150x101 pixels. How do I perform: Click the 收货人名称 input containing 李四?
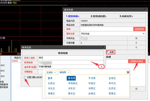point(71,58)
